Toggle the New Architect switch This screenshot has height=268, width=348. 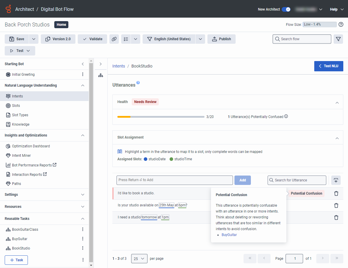286,9
